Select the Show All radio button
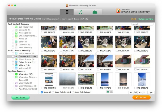This screenshot has height=112, width=162. (x=42, y=92)
